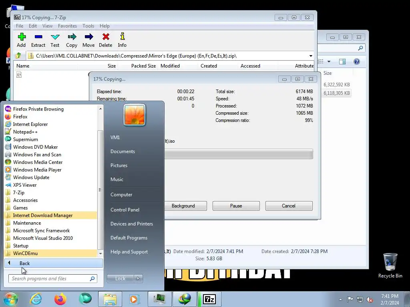Click the Windows Start orb

10,299
